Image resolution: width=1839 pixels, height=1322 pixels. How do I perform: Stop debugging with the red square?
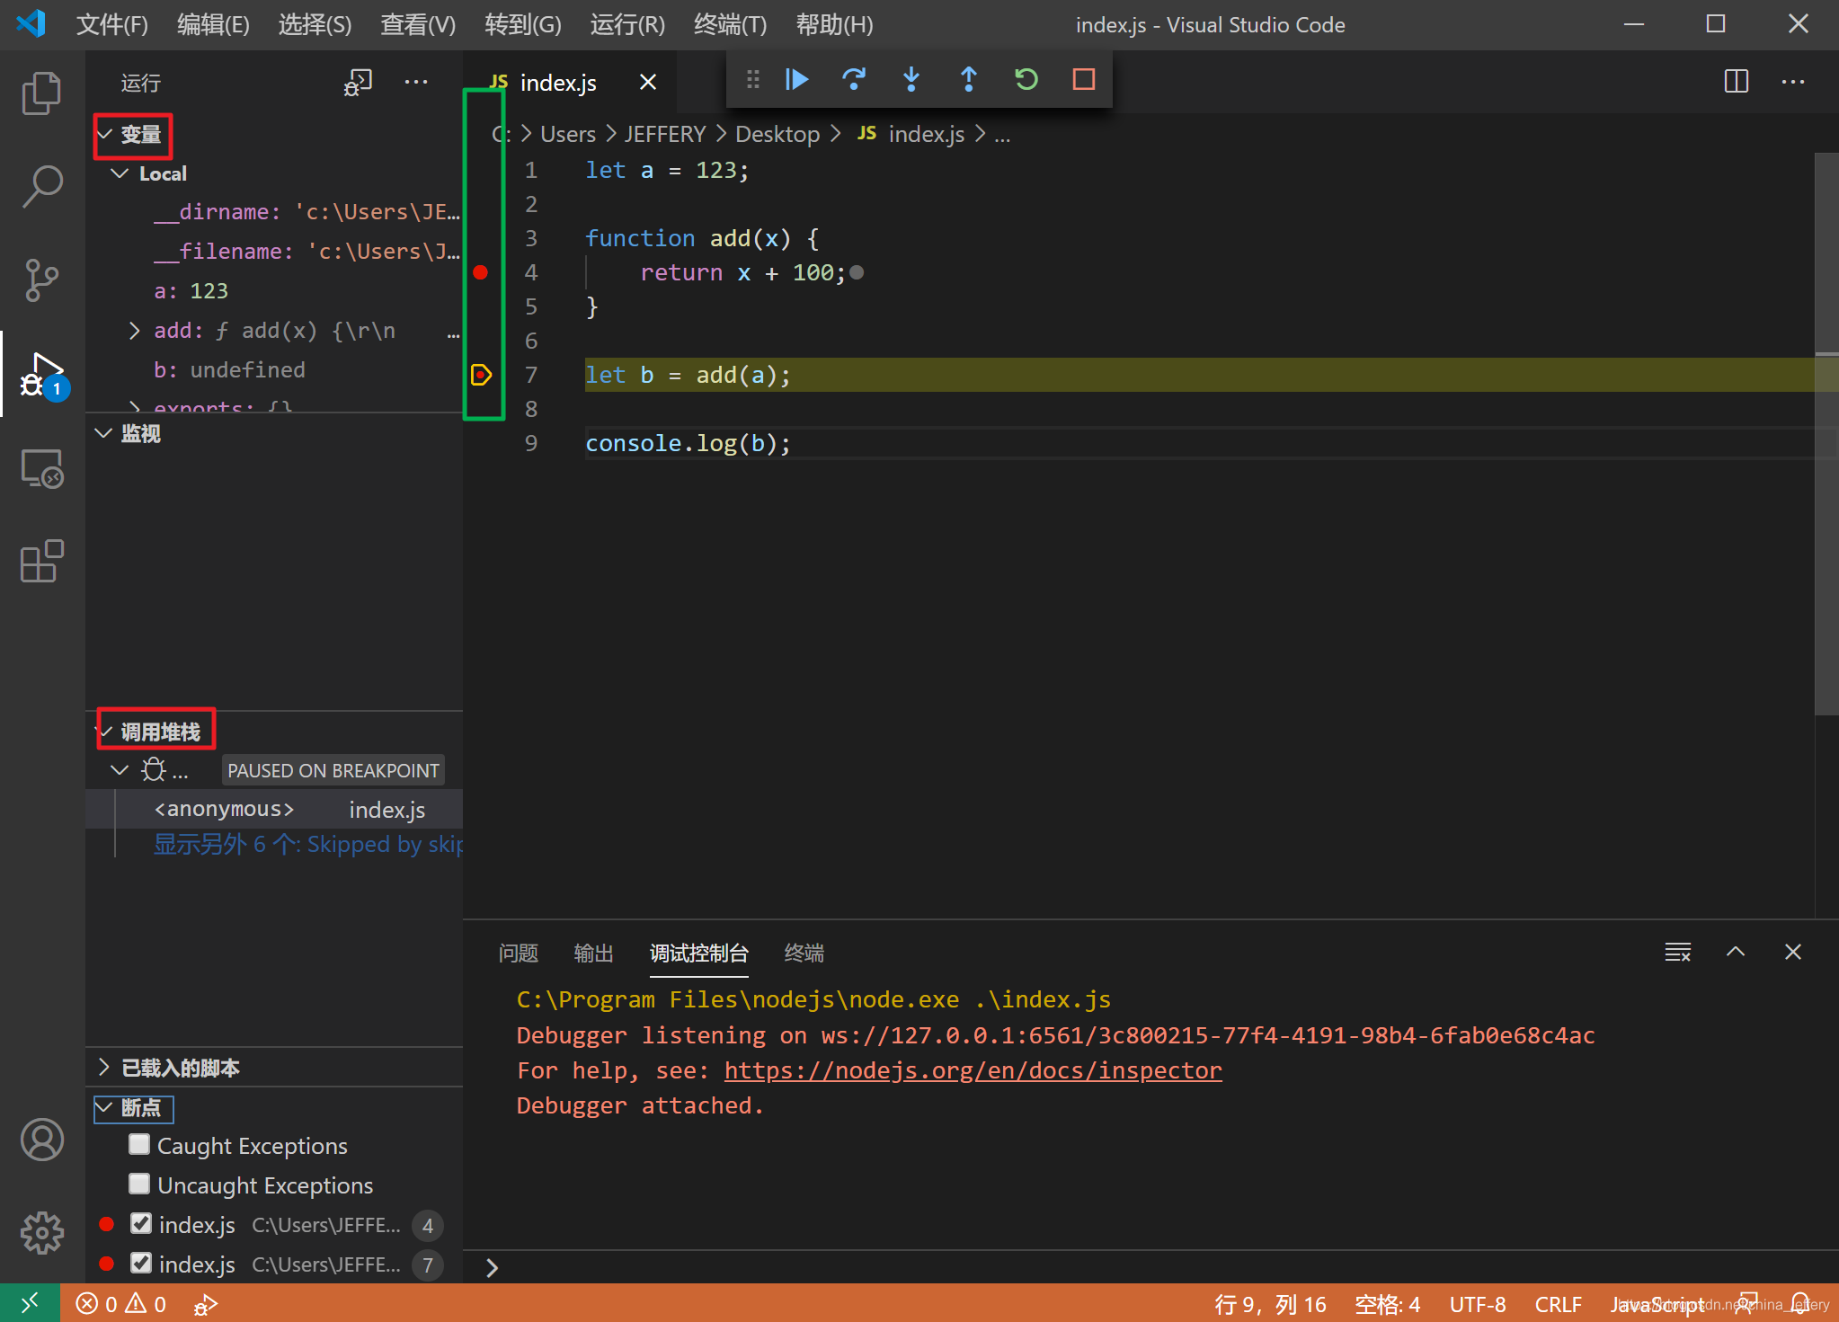click(1084, 80)
